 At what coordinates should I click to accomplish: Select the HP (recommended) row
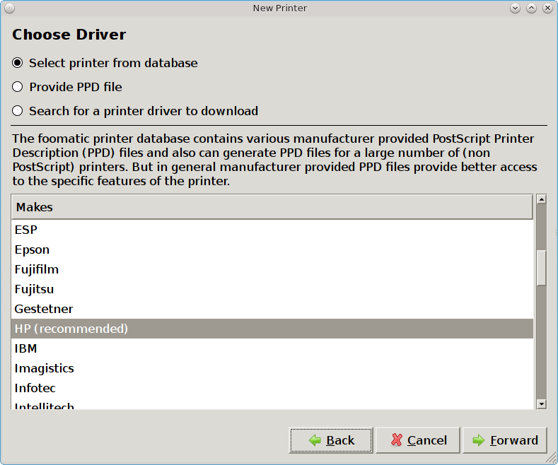[272, 329]
